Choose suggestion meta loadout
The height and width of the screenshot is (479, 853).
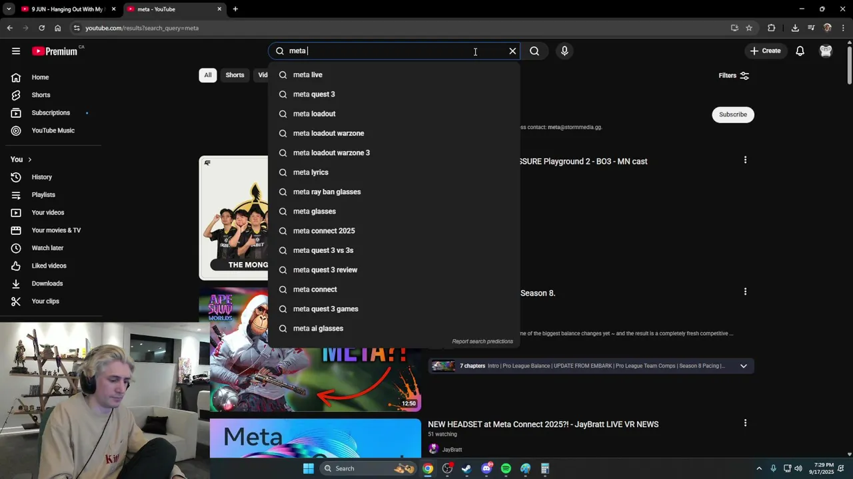pos(393,114)
